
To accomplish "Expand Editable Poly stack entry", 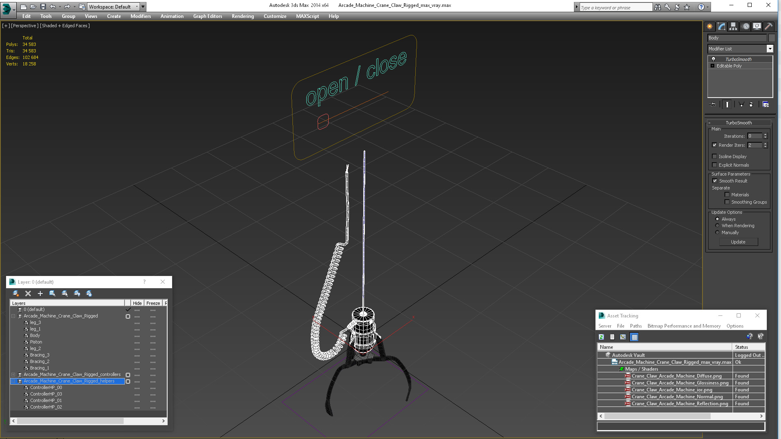I will 712,66.
